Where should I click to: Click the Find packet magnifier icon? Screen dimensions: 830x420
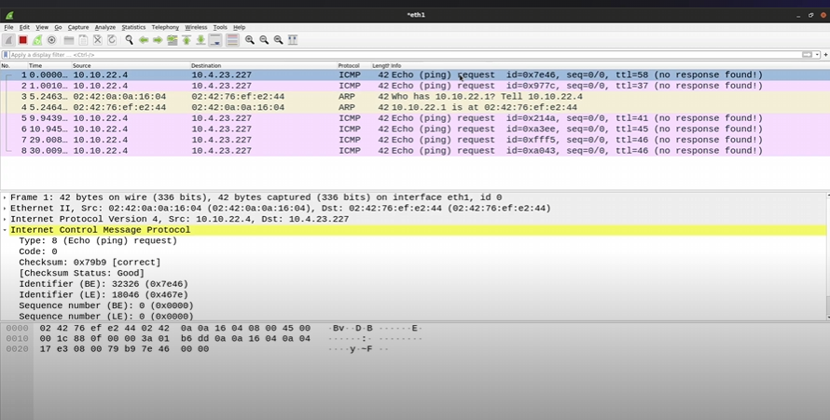click(x=130, y=40)
